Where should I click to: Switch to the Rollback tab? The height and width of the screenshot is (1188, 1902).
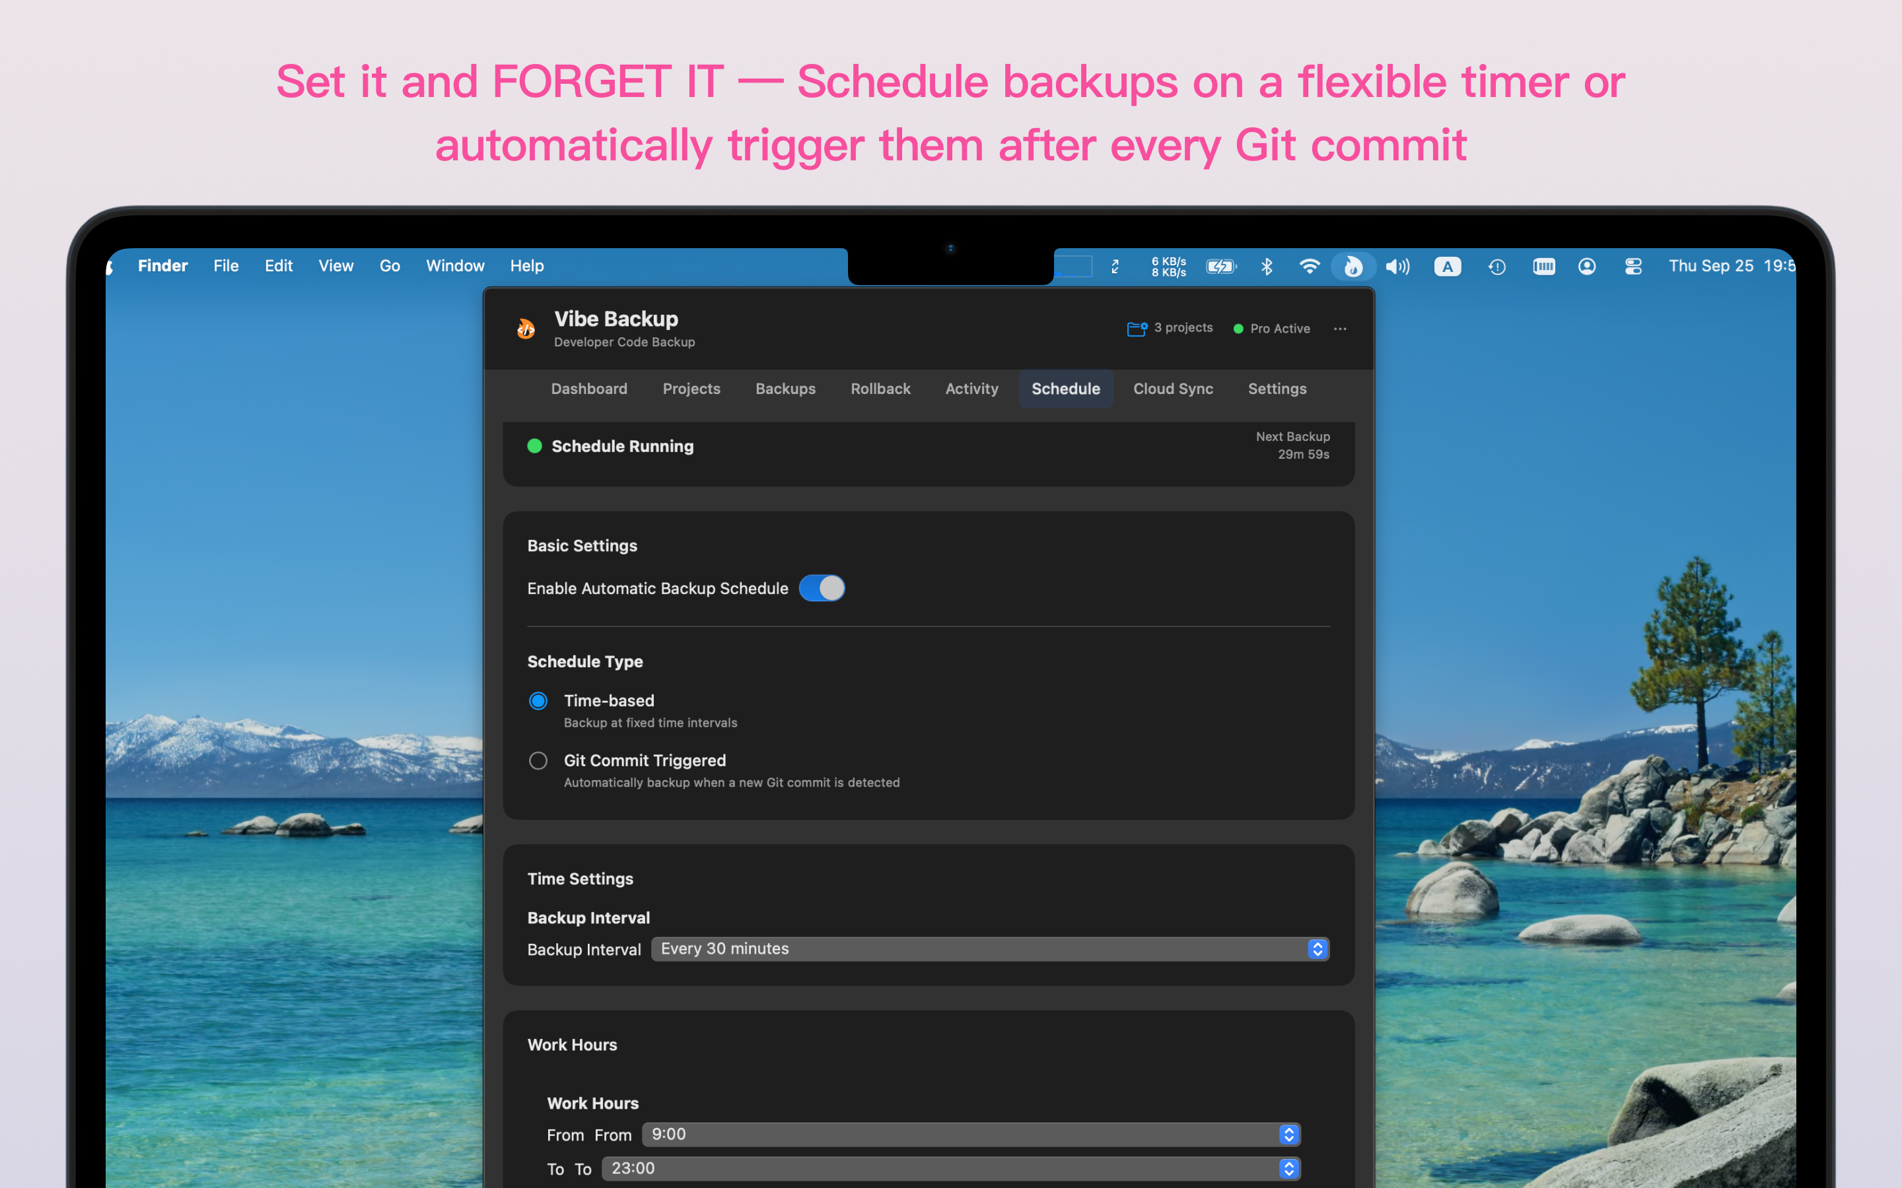(880, 389)
